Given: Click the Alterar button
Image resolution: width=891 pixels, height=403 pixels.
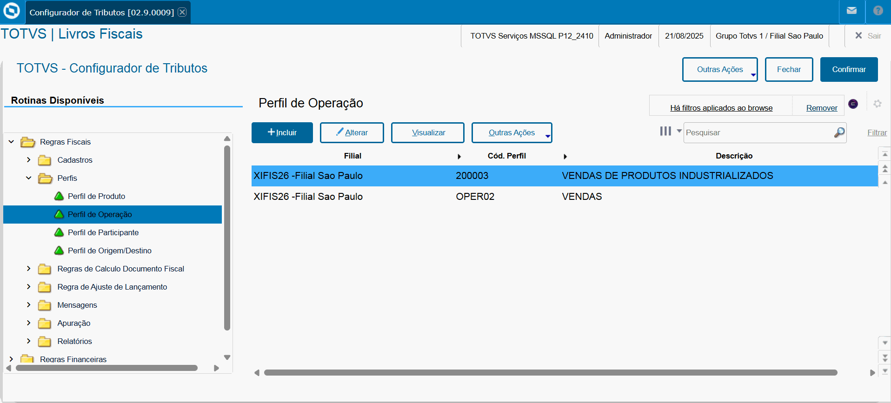Looking at the screenshot, I should (352, 132).
